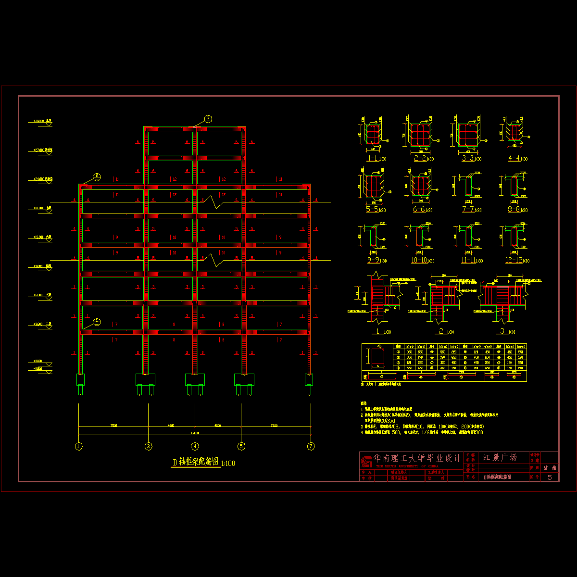Image resolution: width=577 pixels, height=577 pixels.
Task: Select the ±0.000 elevation marker
Action: point(38,361)
